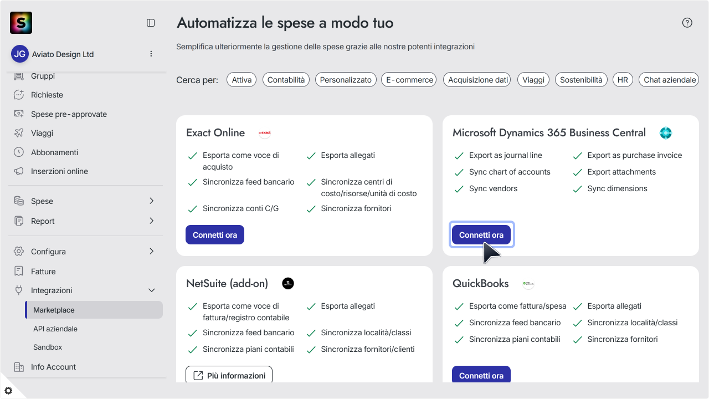Click the Info Account building icon
709x399 pixels.
tap(19, 367)
